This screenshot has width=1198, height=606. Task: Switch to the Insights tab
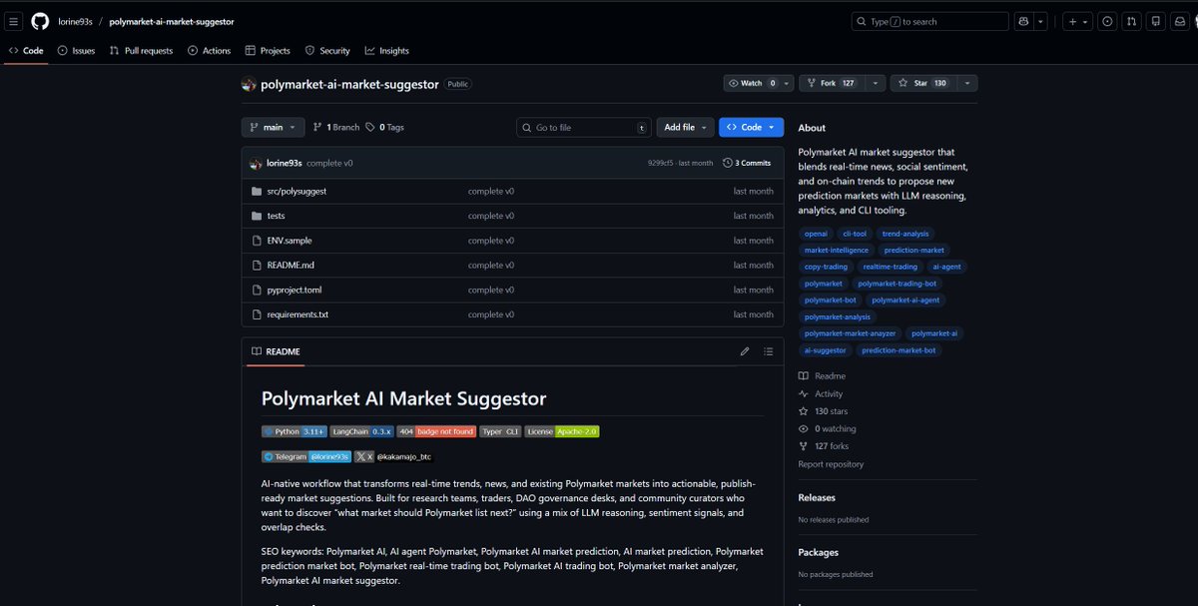coord(387,51)
